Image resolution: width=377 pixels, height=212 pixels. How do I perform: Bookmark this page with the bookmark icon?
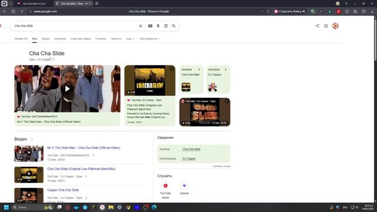pyautogui.click(x=269, y=11)
